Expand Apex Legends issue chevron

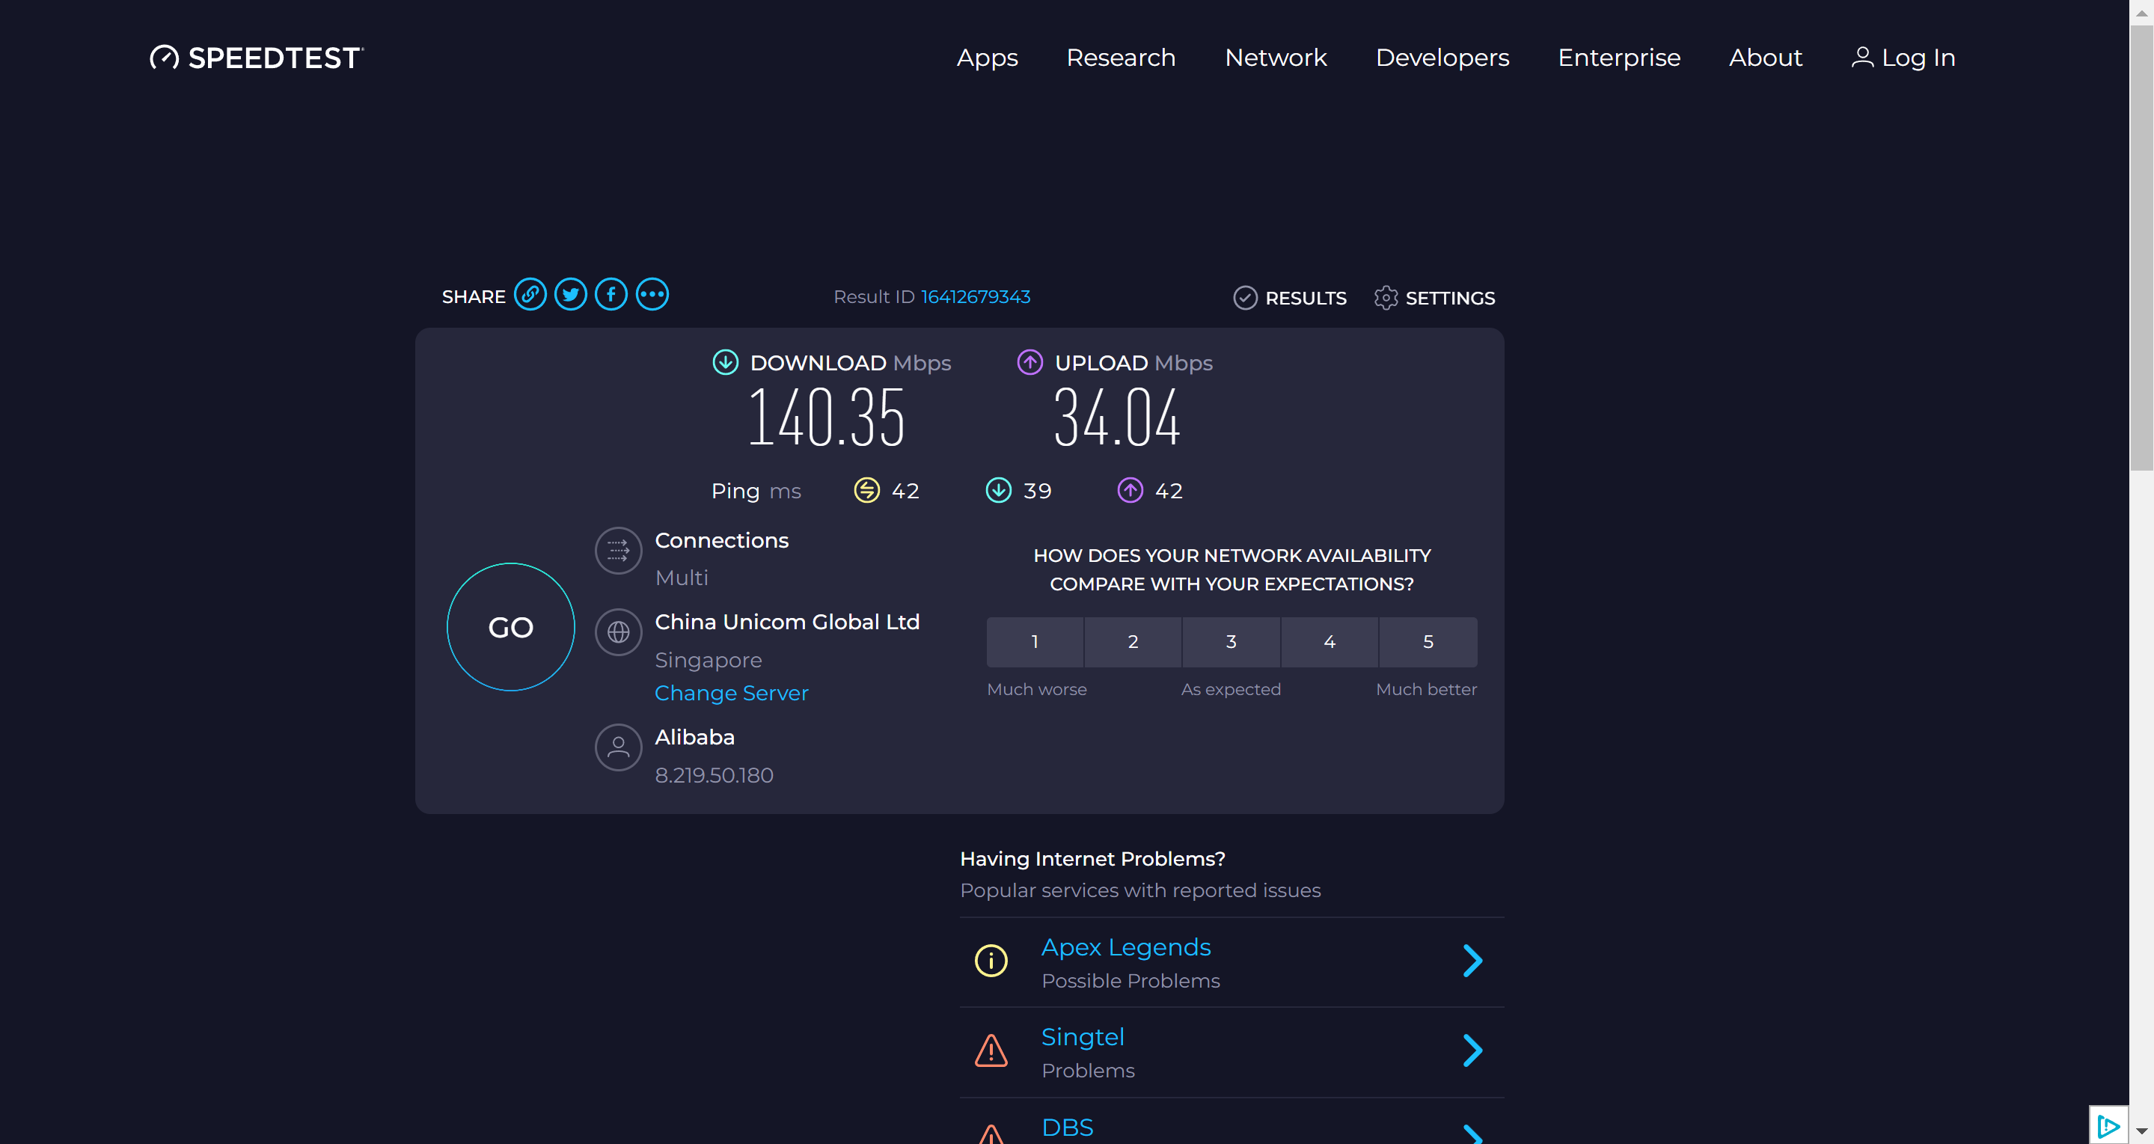pos(1472,961)
